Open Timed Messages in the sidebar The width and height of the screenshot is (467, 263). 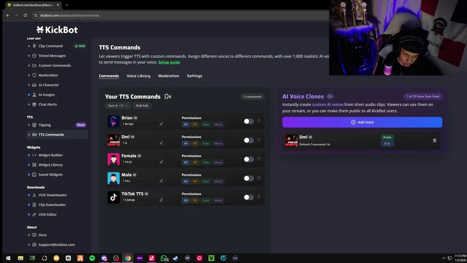(x=52, y=56)
